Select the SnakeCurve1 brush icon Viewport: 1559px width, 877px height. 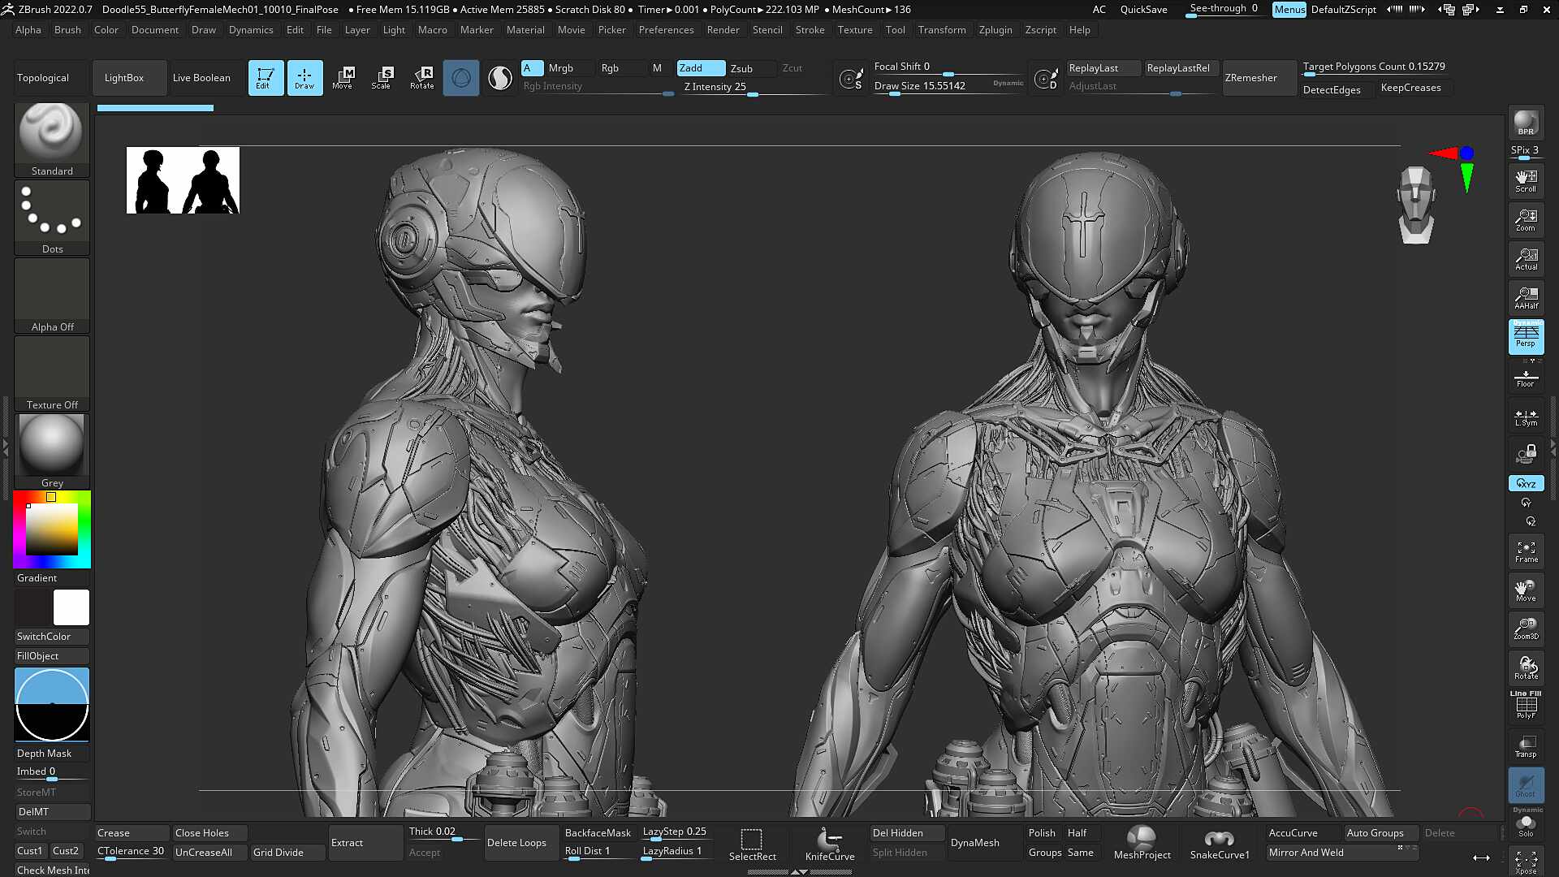click(x=1220, y=844)
